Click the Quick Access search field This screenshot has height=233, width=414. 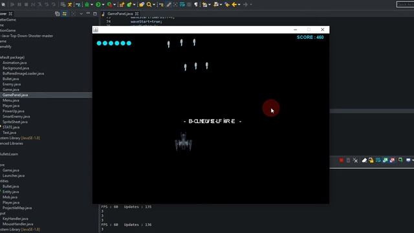point(406,5)
